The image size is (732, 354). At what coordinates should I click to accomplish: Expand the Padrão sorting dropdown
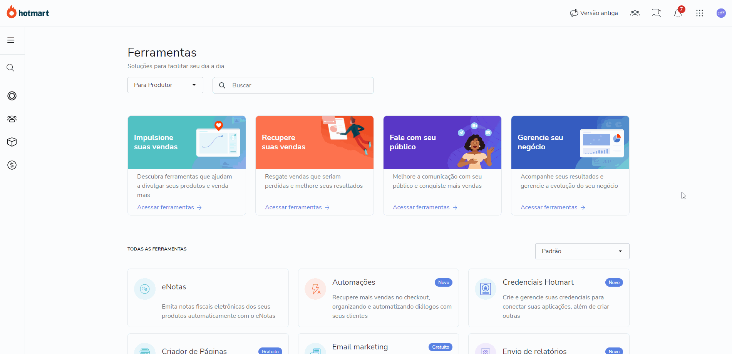point(582,251)
